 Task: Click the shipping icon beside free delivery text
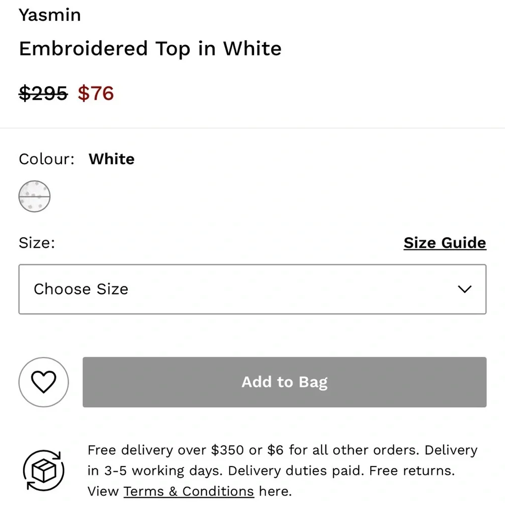click(x=43, y=470)
